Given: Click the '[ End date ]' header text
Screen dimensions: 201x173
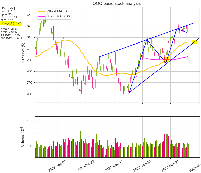Looking at the screenshot, I should pyautogui.click(x=8, y=8).
